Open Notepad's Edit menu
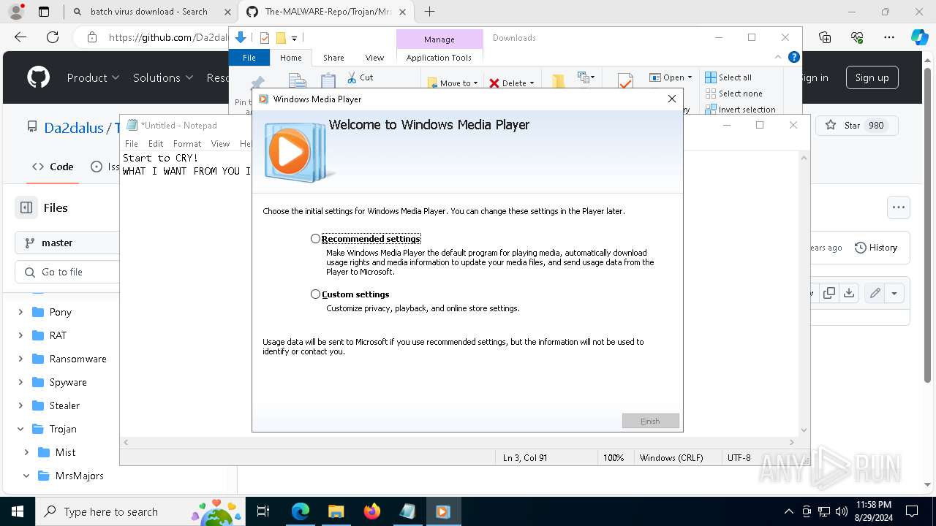 click(x=156, y=144)
